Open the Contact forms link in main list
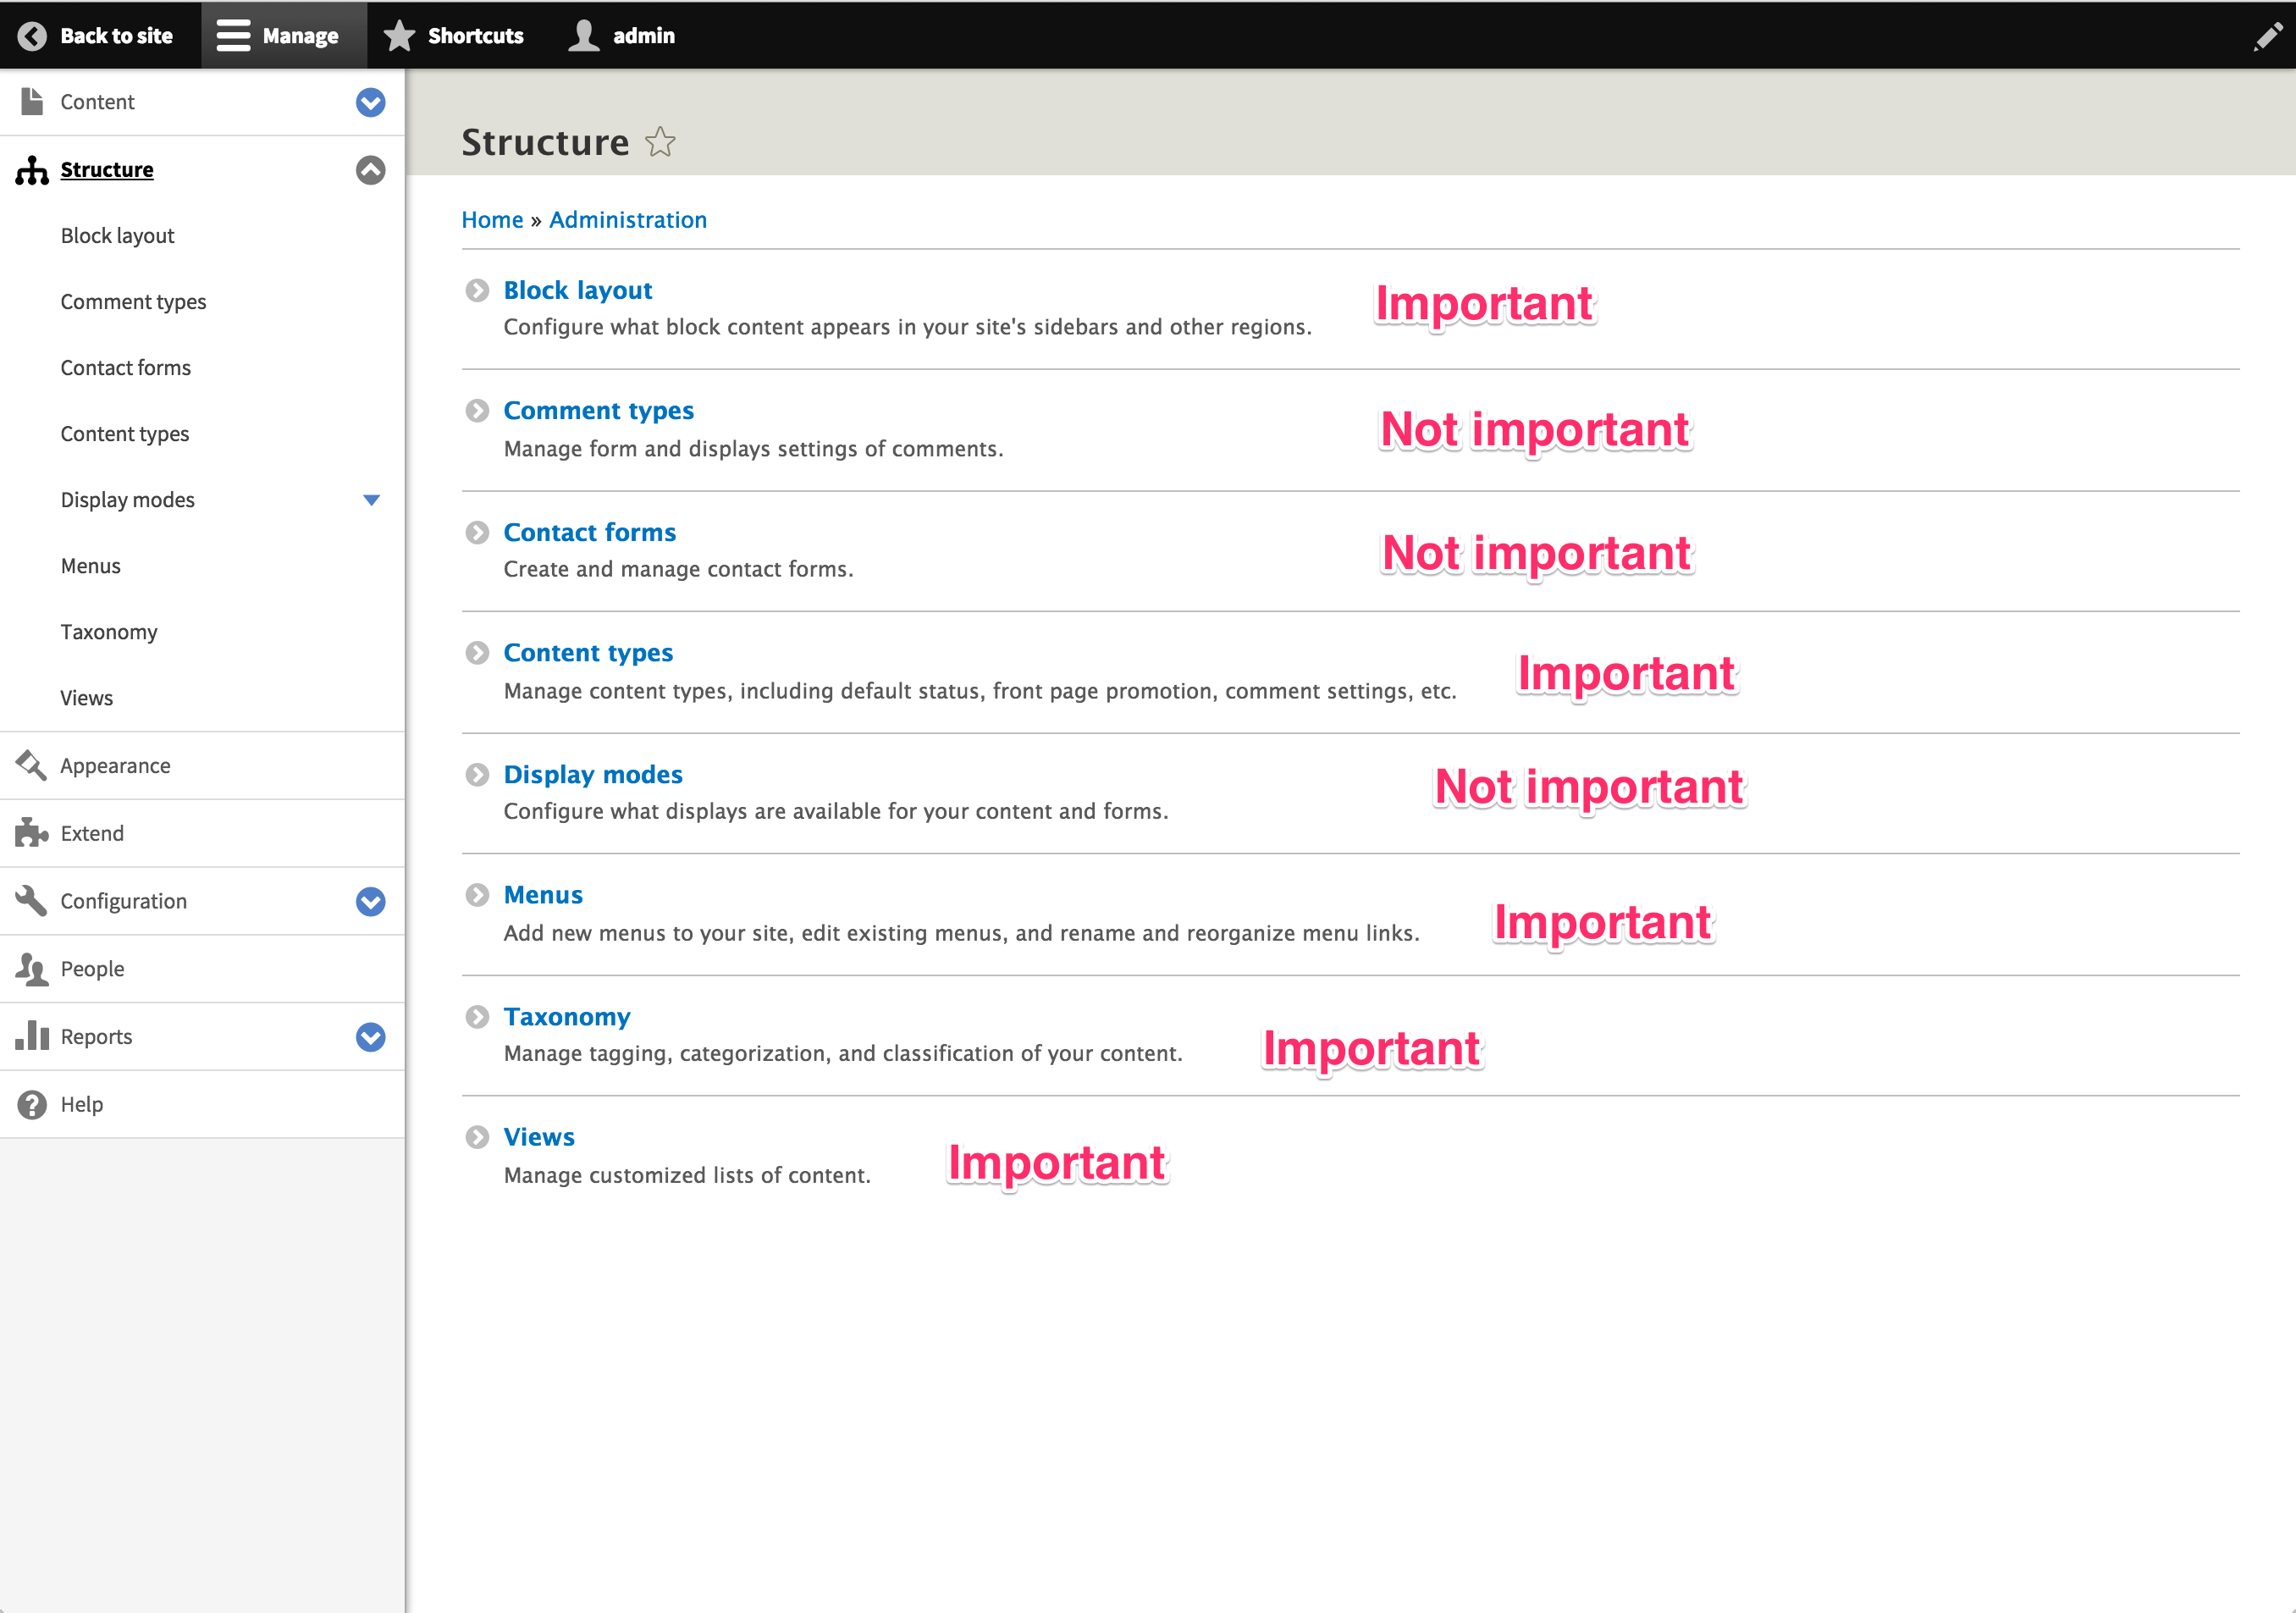2296x1613 pixels. tap(590, 532)
